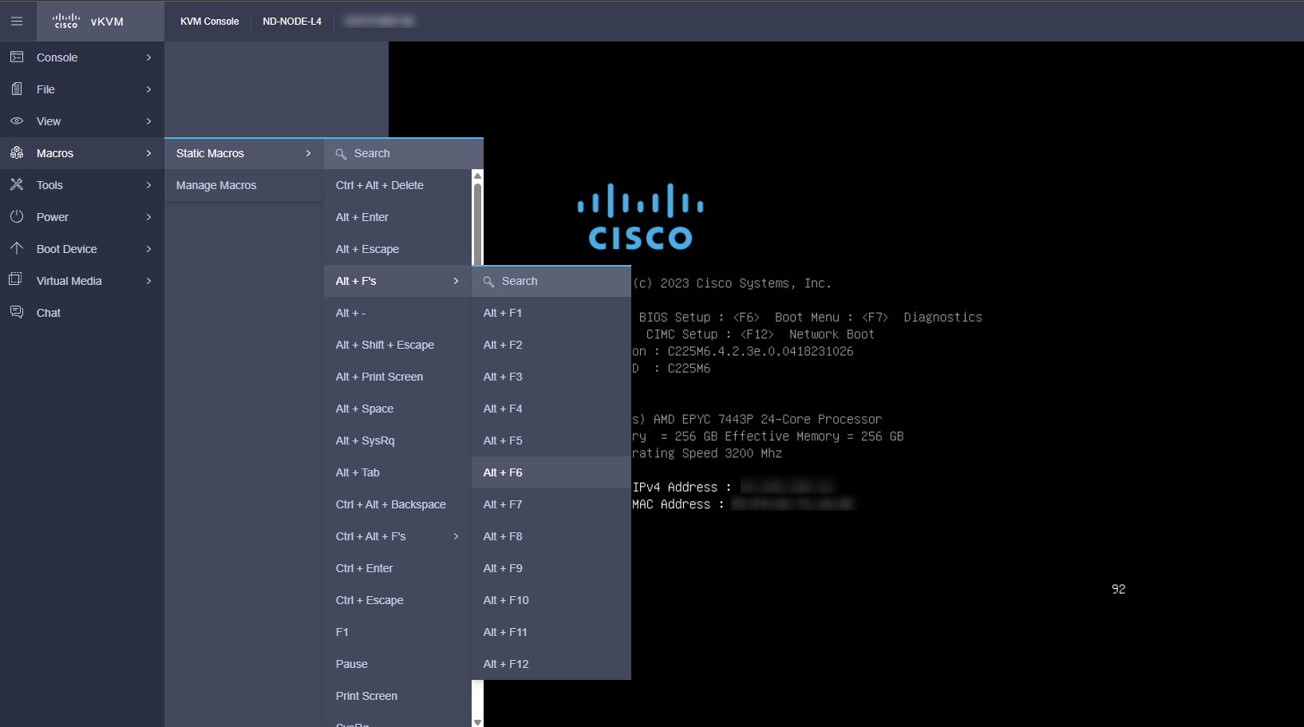Expand the Static Macros chevron

click(308, 153)
